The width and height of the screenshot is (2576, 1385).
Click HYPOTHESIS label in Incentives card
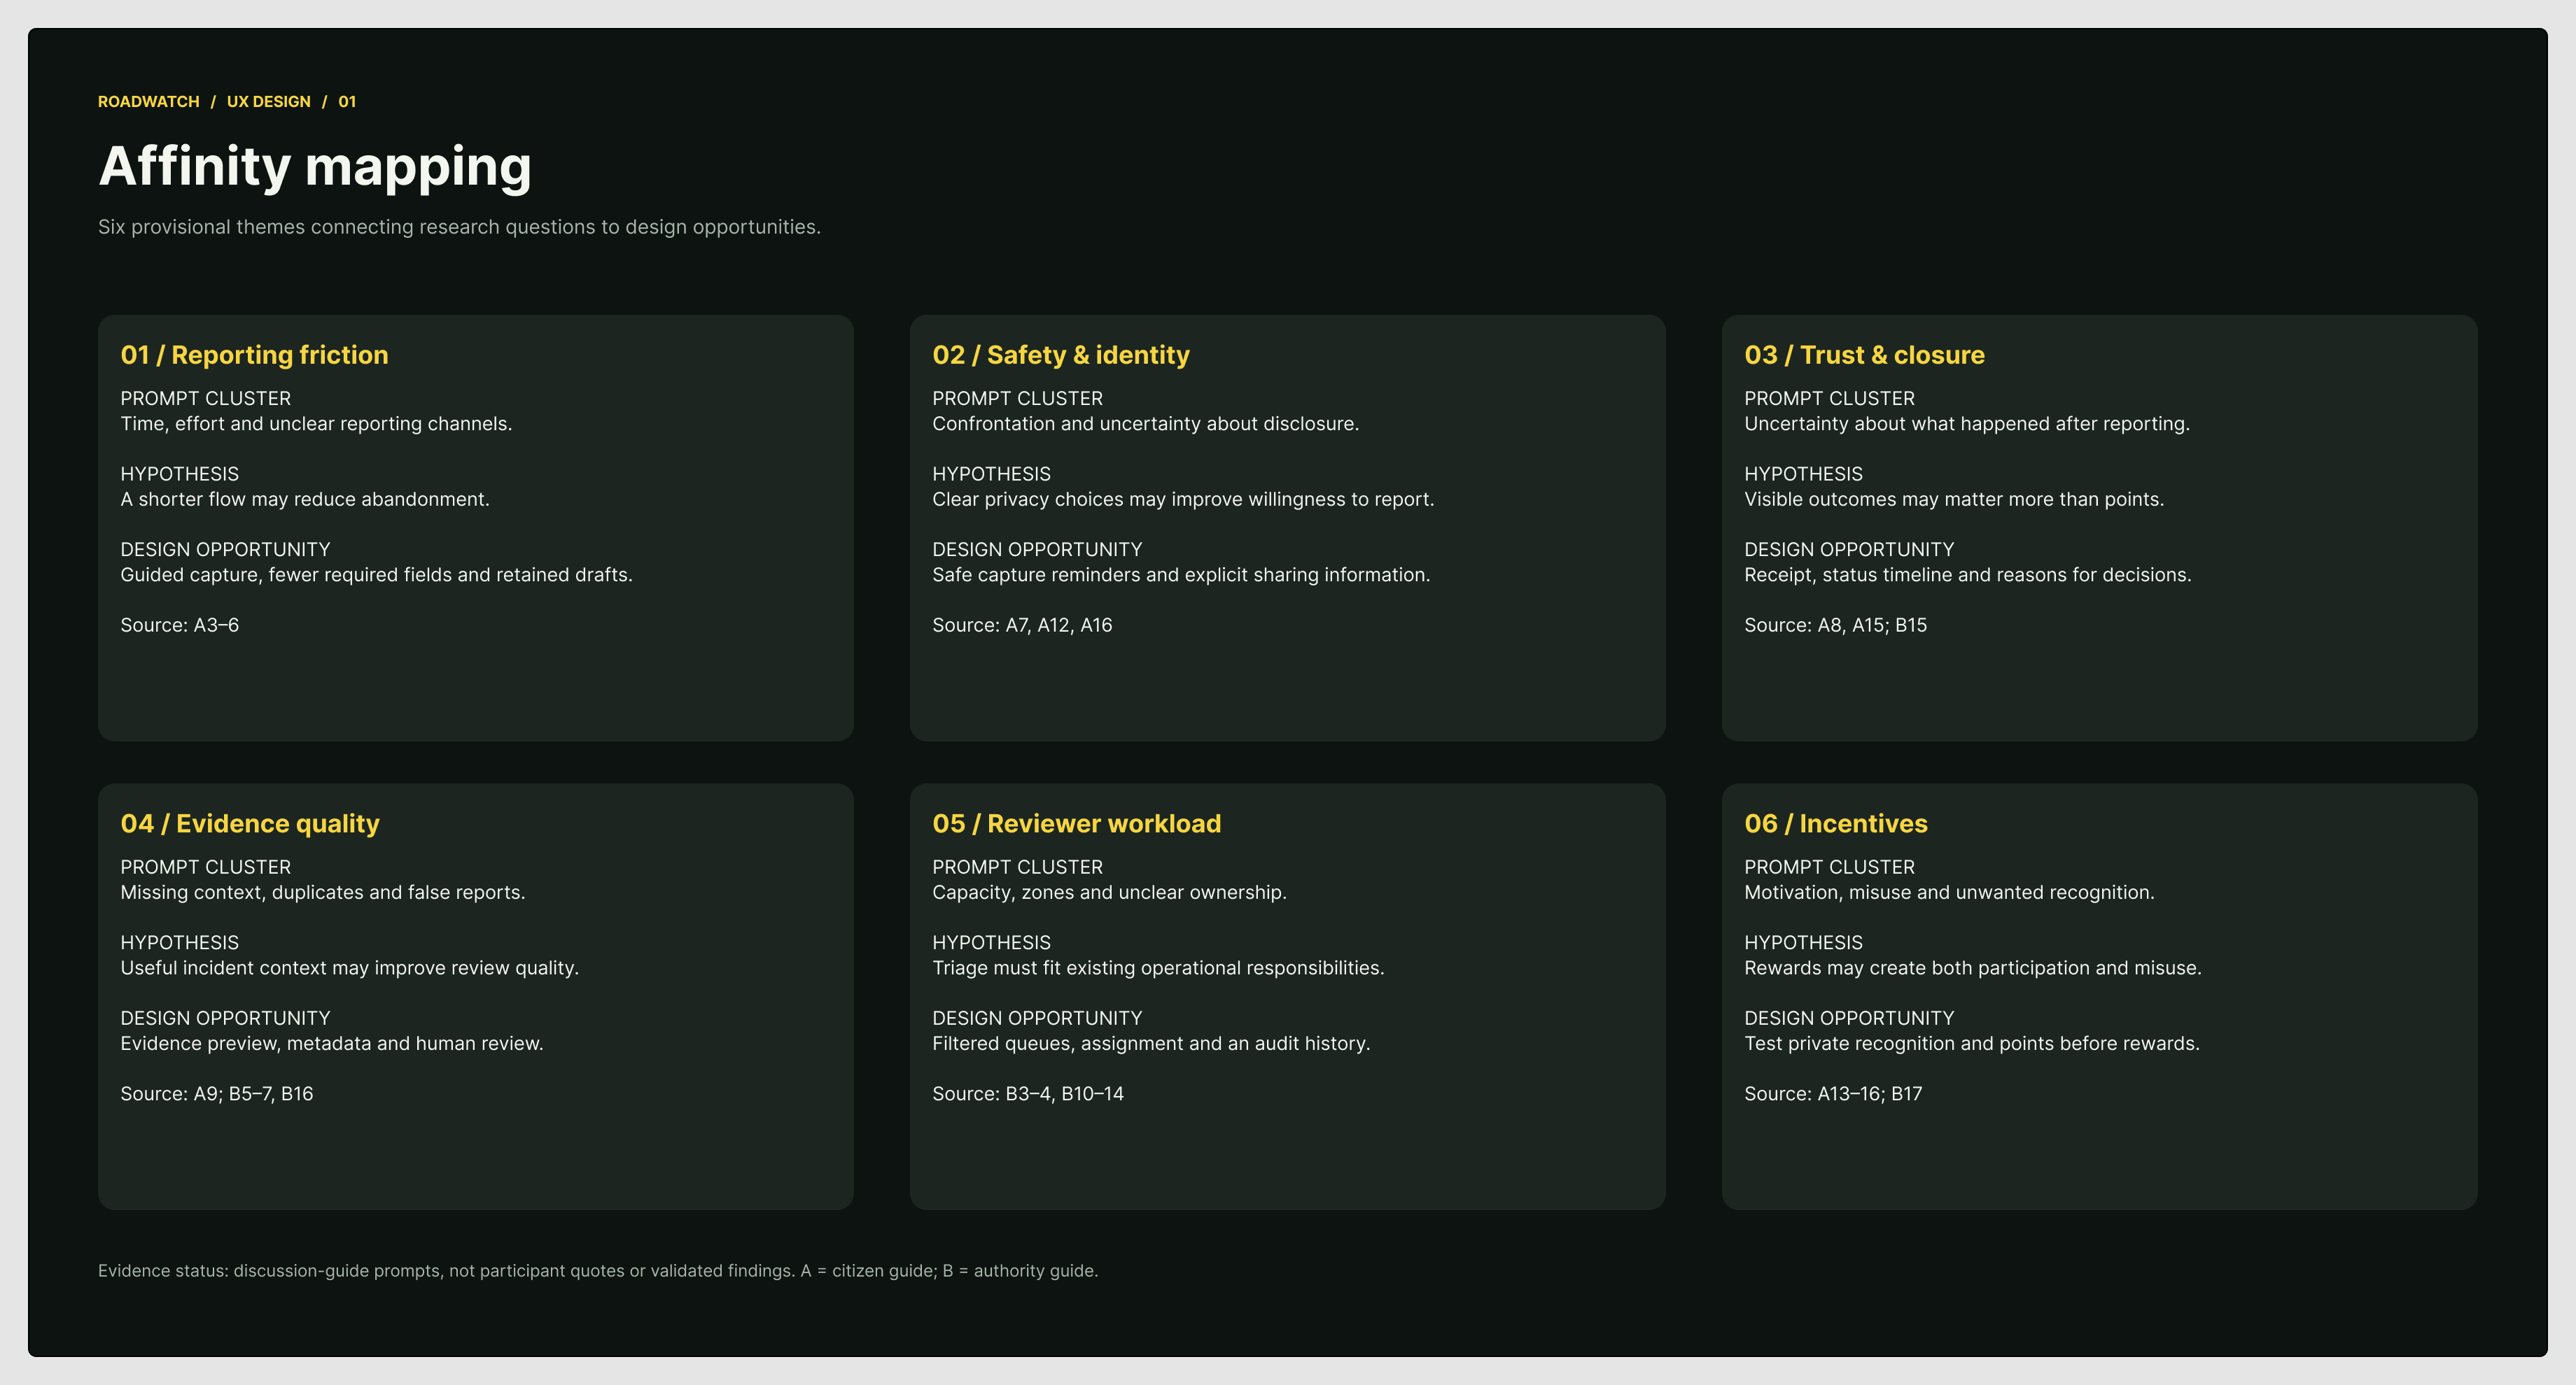point(1803,944)
